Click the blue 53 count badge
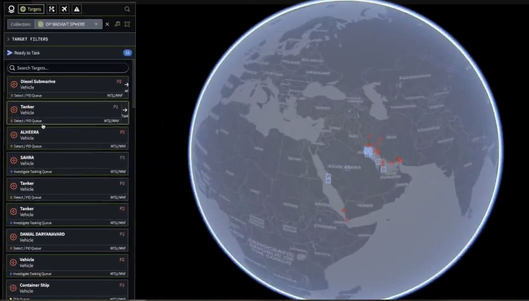Image resolution: width=529 pixels, height=301 pixels. [127, 53]
